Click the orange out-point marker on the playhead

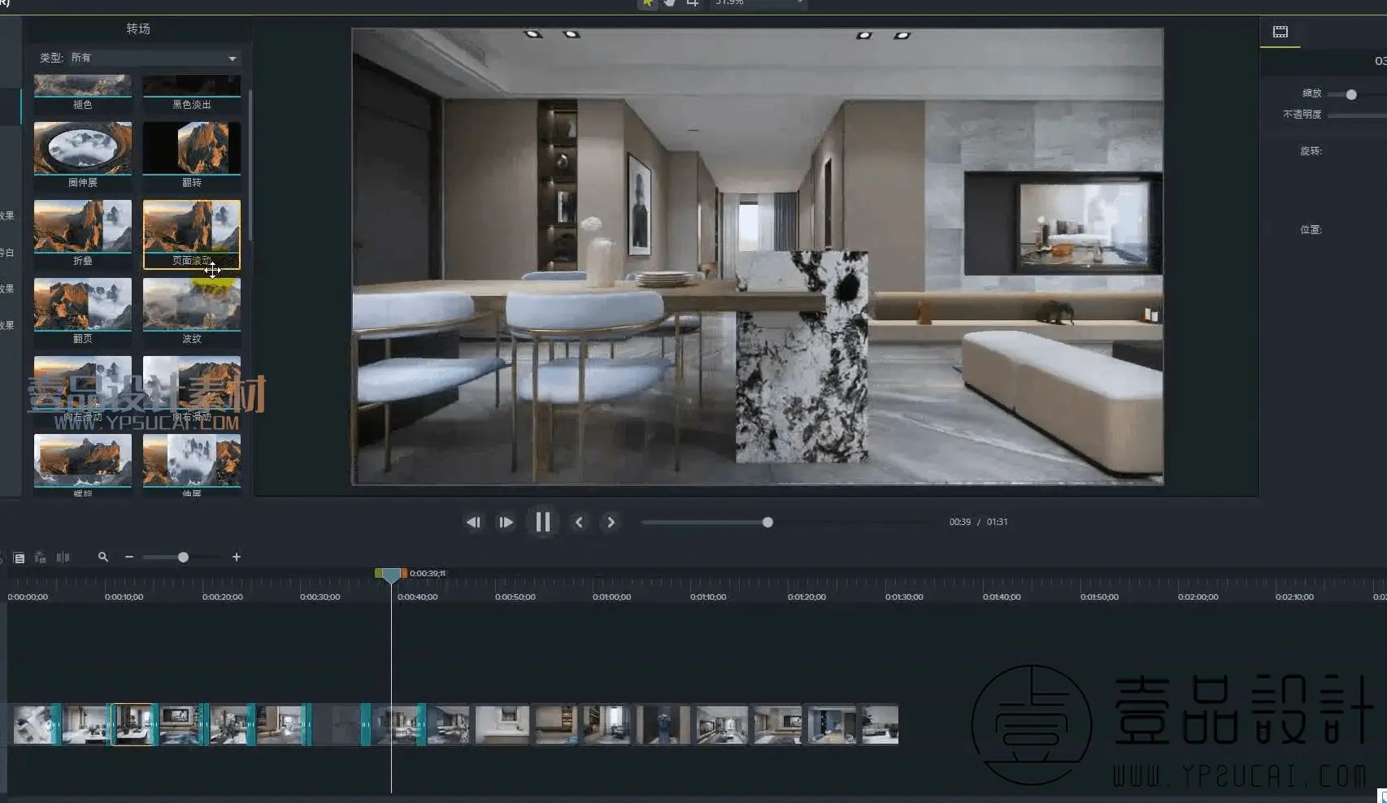pos(404,573)
